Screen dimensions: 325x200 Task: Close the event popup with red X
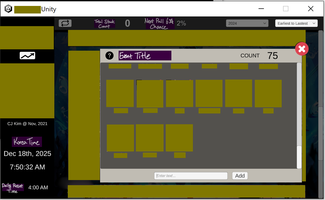click(302, 49)
